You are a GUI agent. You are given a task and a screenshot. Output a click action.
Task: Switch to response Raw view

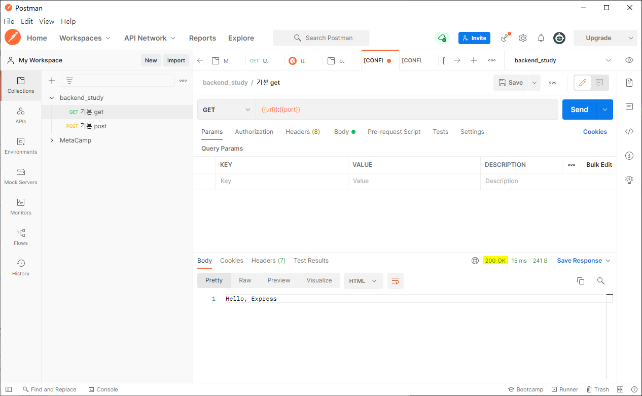click(245, 280)
